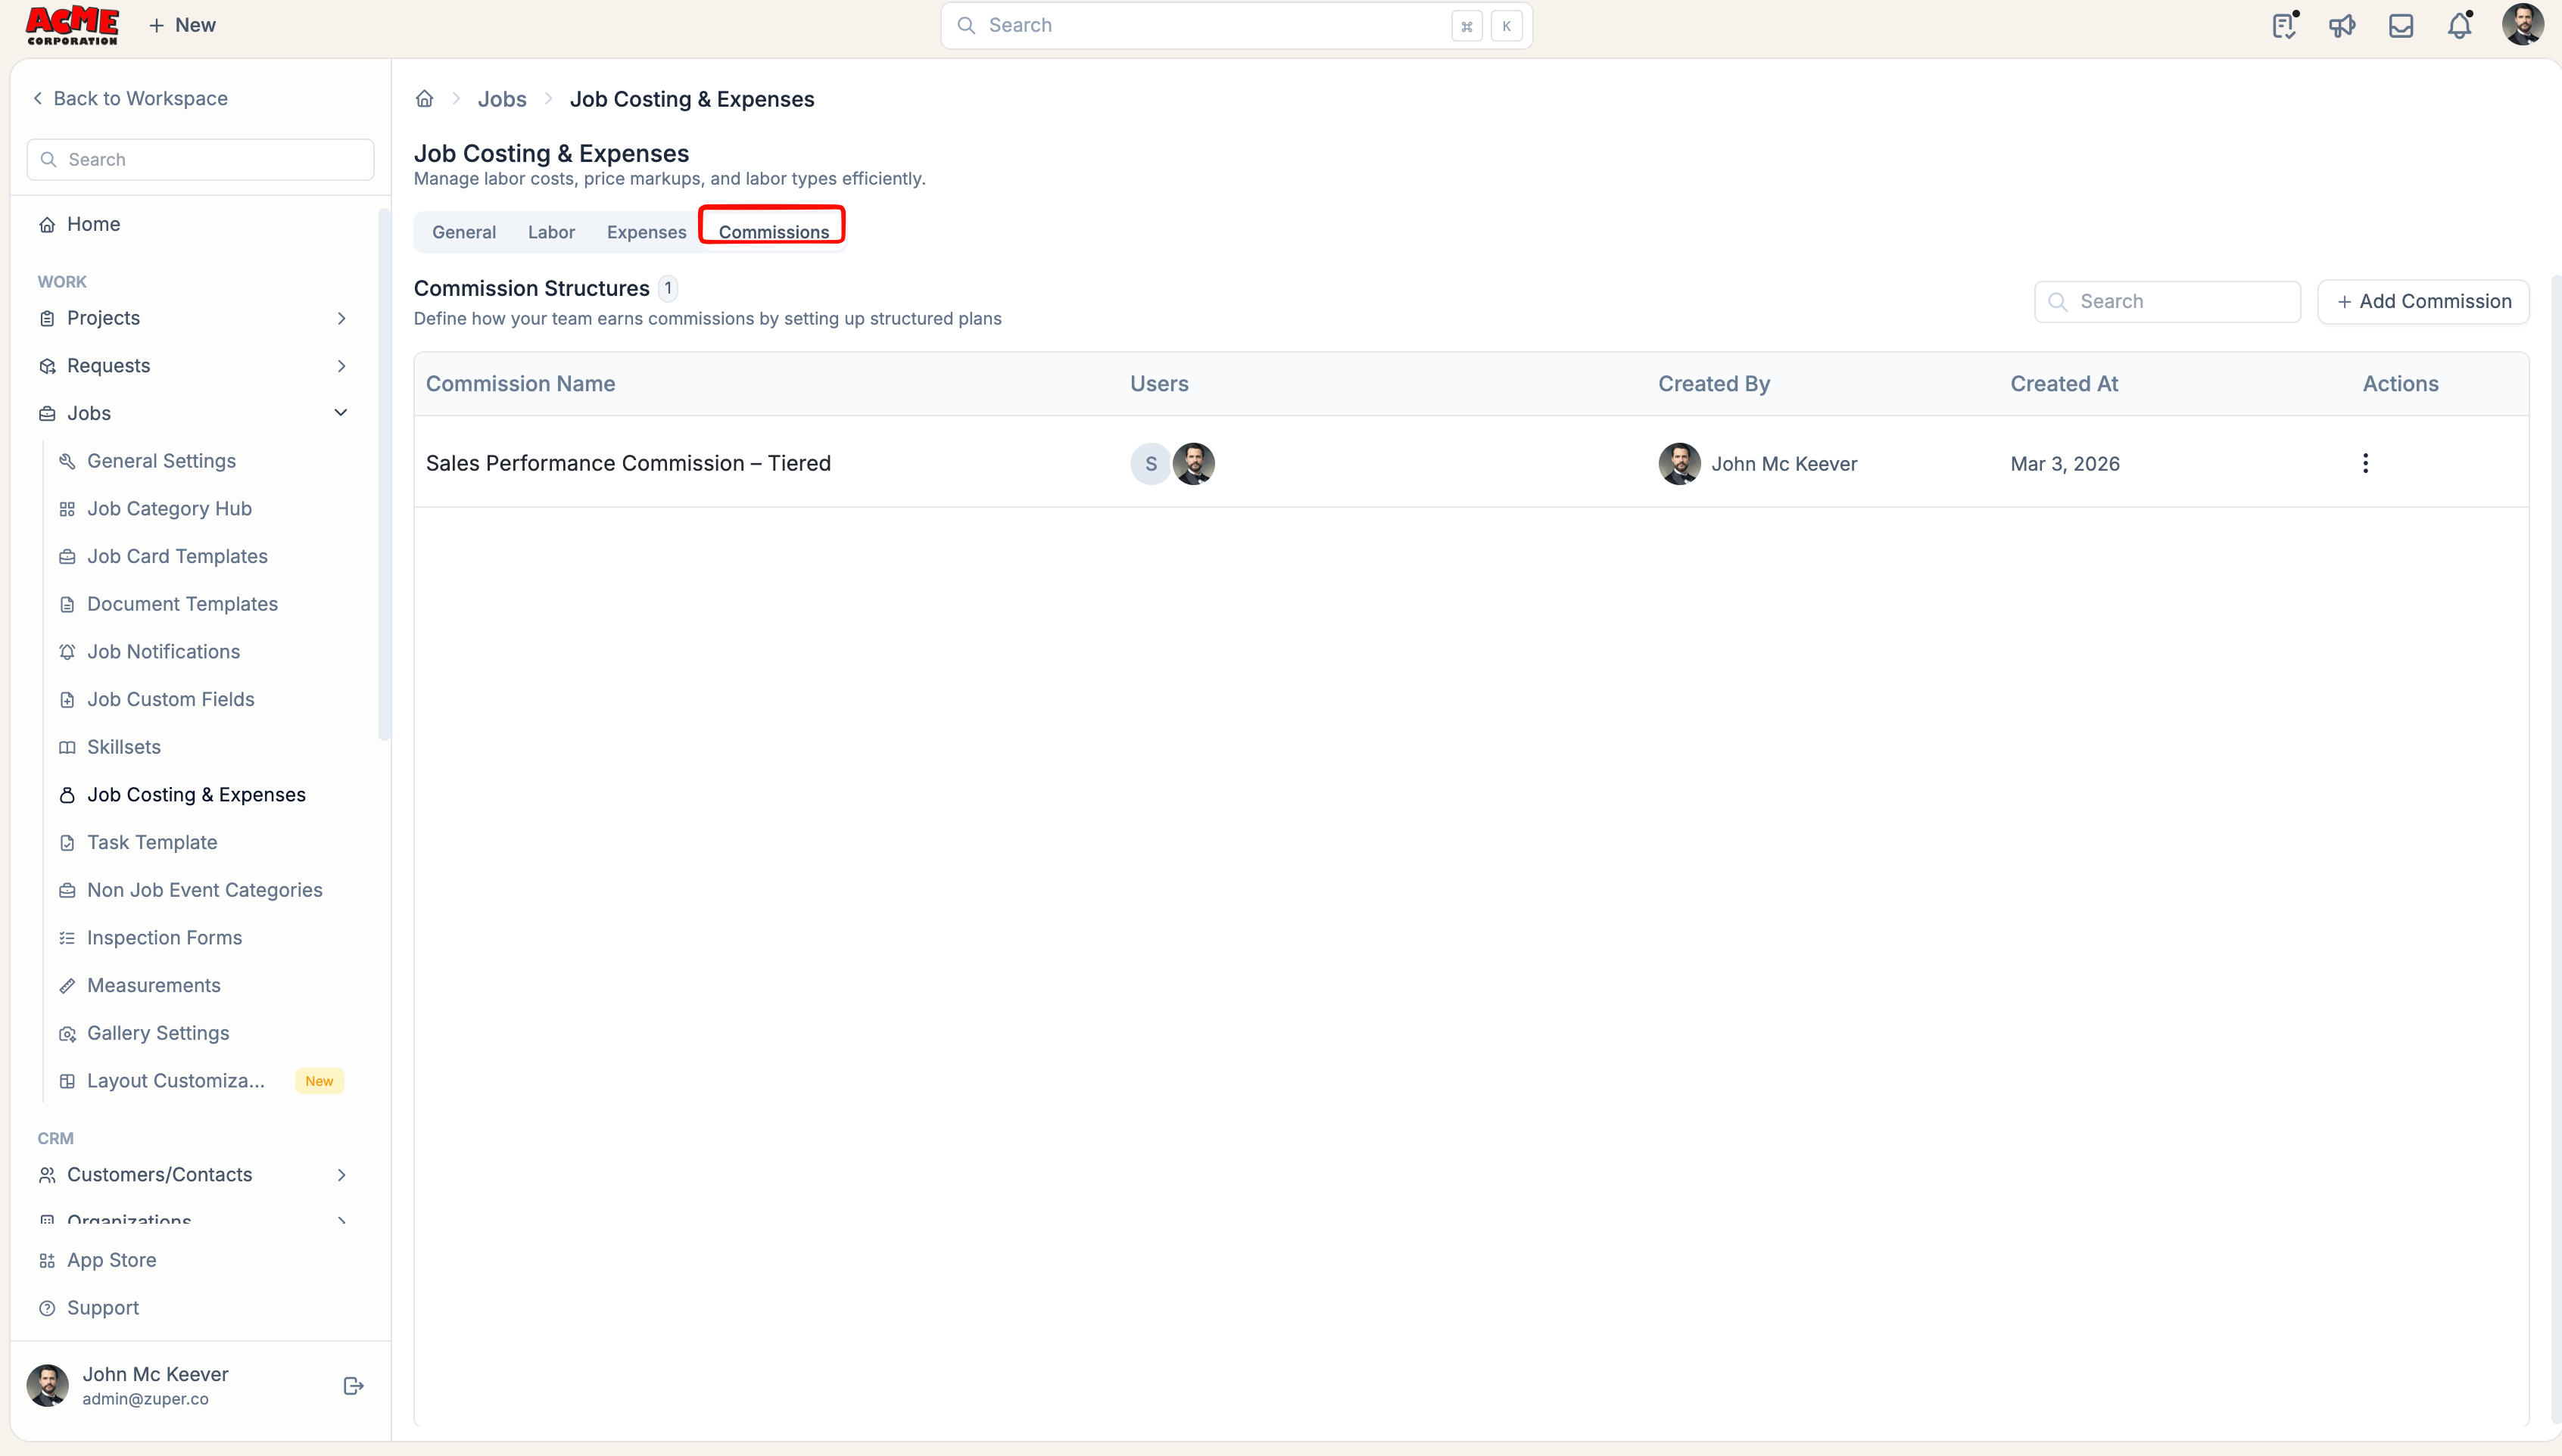
Task: Open the three-dot actions menu for Sales Performance Commission
Action: click(2365, 463)
